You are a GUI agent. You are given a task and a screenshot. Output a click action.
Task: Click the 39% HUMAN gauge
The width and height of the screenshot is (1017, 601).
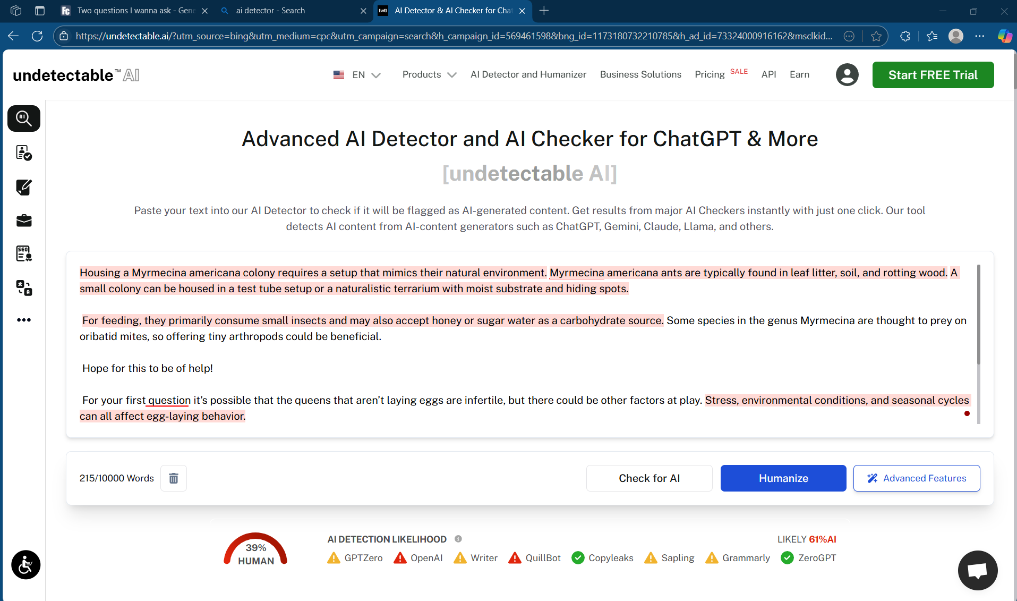tap(255, 550)
